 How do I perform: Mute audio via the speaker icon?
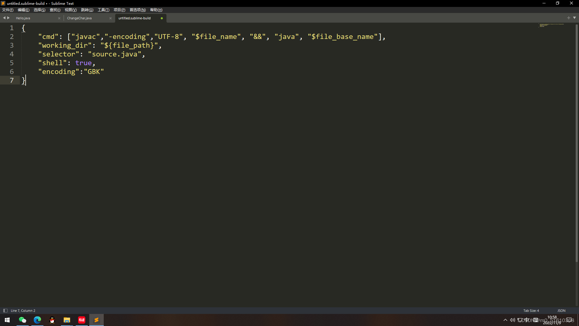(x=513, y=320)
